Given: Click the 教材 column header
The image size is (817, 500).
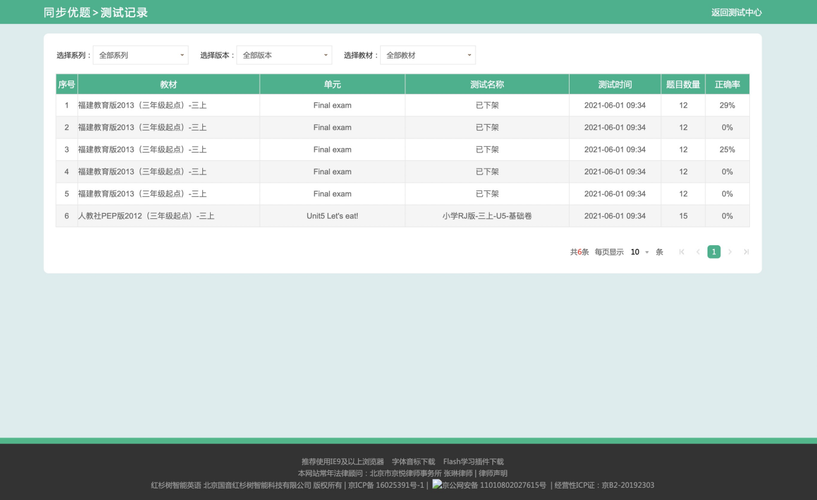Looking at the screenshot, I should point(169,84).
